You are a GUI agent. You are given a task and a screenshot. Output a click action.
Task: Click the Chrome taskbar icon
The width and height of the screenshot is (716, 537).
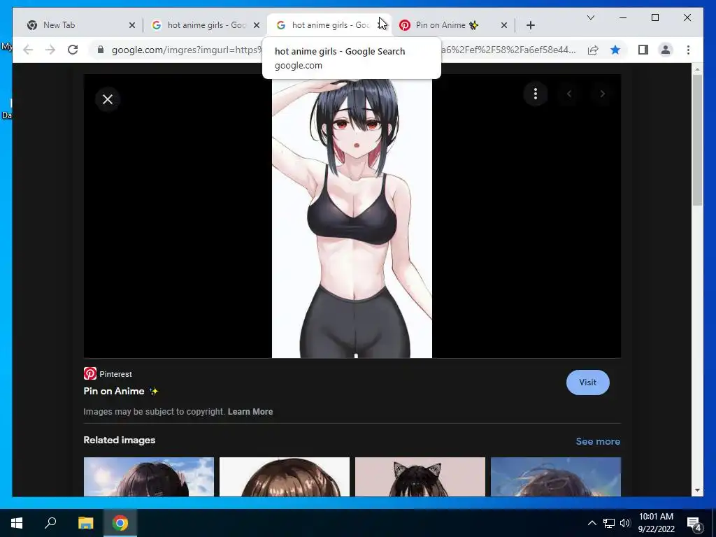point(120,523)
